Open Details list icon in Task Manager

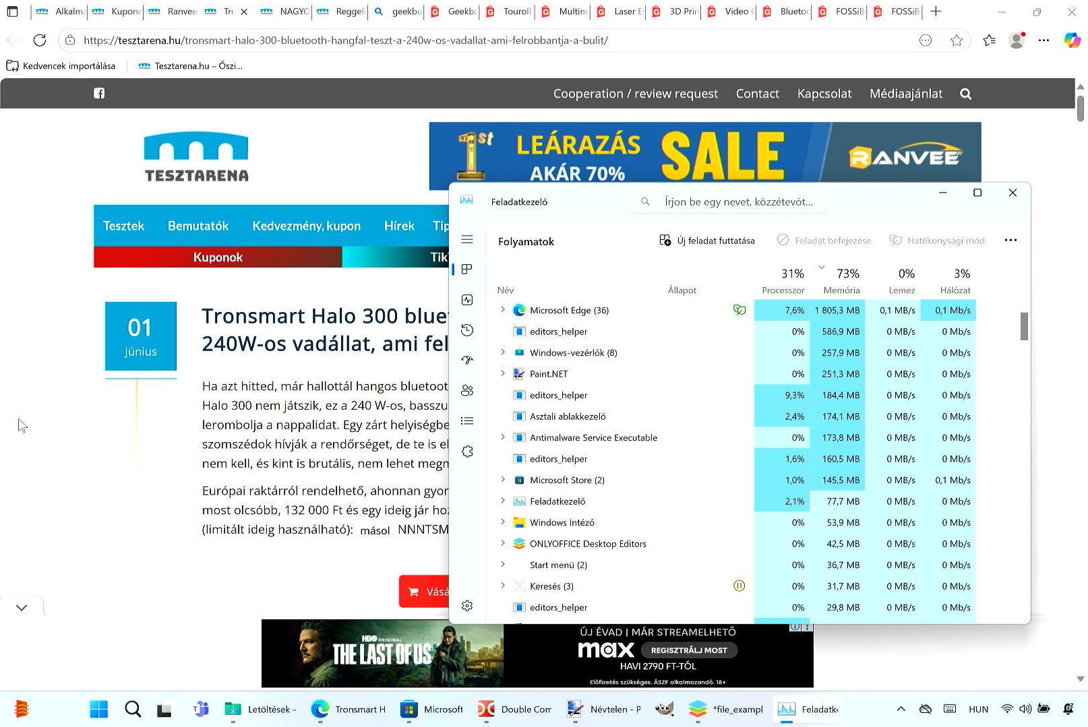(467, 421)
